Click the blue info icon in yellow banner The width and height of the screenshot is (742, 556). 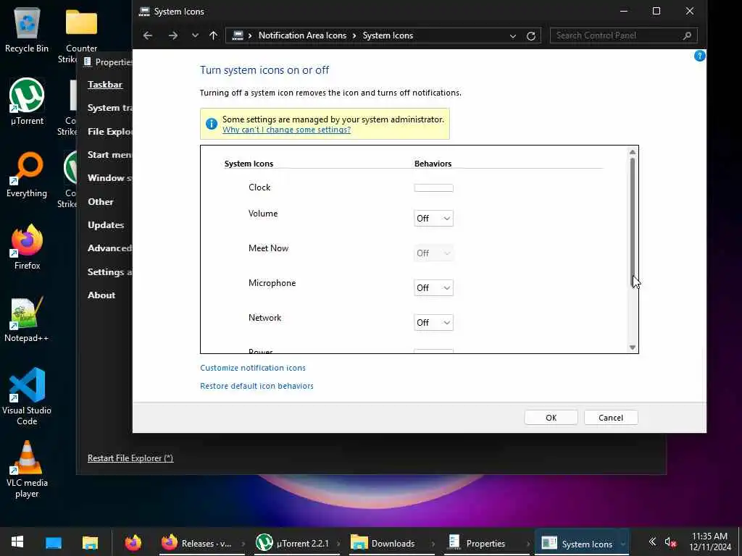point(212,124)
